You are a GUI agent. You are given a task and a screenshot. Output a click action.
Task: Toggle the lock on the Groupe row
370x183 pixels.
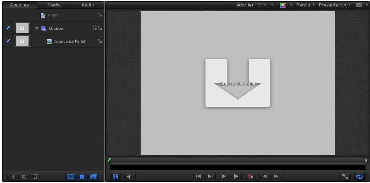click(x=100, y=28)
